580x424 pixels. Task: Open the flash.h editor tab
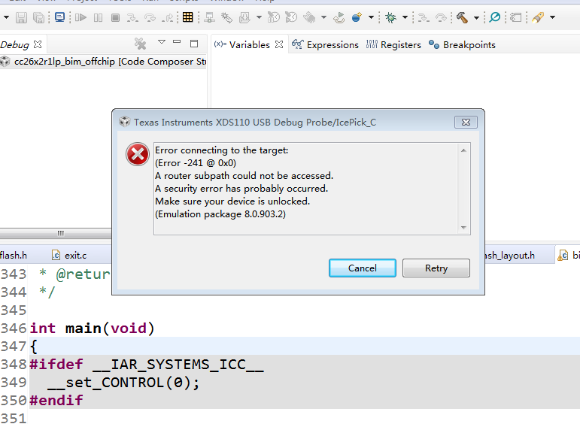click(14, 256)
